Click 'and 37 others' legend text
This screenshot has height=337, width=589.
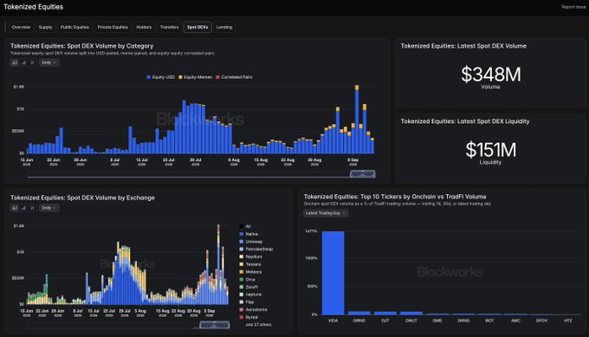click(258, 325)
